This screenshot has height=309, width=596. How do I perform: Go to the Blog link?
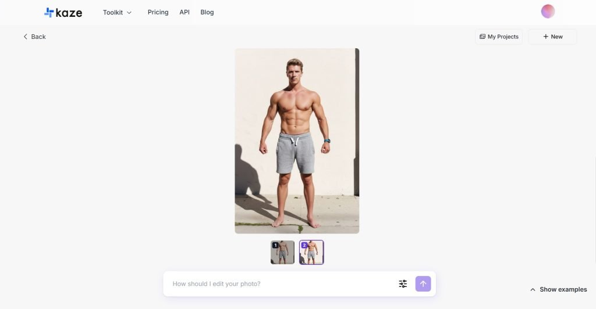point(207,12)
